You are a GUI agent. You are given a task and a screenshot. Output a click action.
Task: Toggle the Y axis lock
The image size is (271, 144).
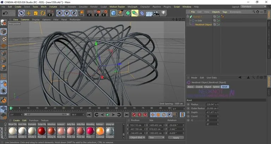pos(67,13)
